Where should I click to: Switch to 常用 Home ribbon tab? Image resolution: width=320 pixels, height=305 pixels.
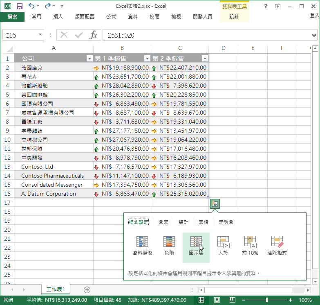(36, 17)
